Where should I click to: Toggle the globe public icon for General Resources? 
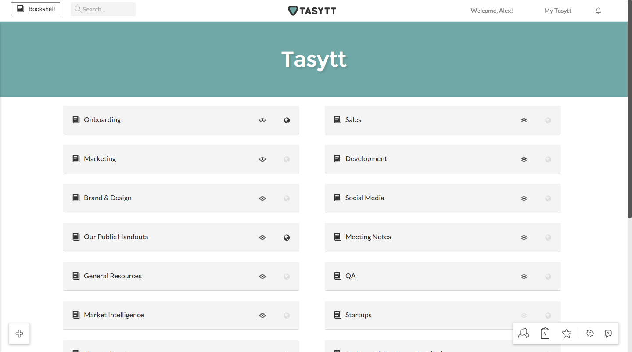pos(287,277)
